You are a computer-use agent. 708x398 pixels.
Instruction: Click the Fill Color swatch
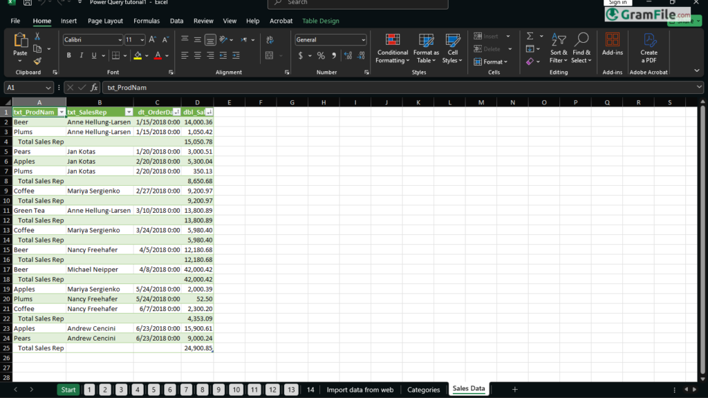click(136, 55)
